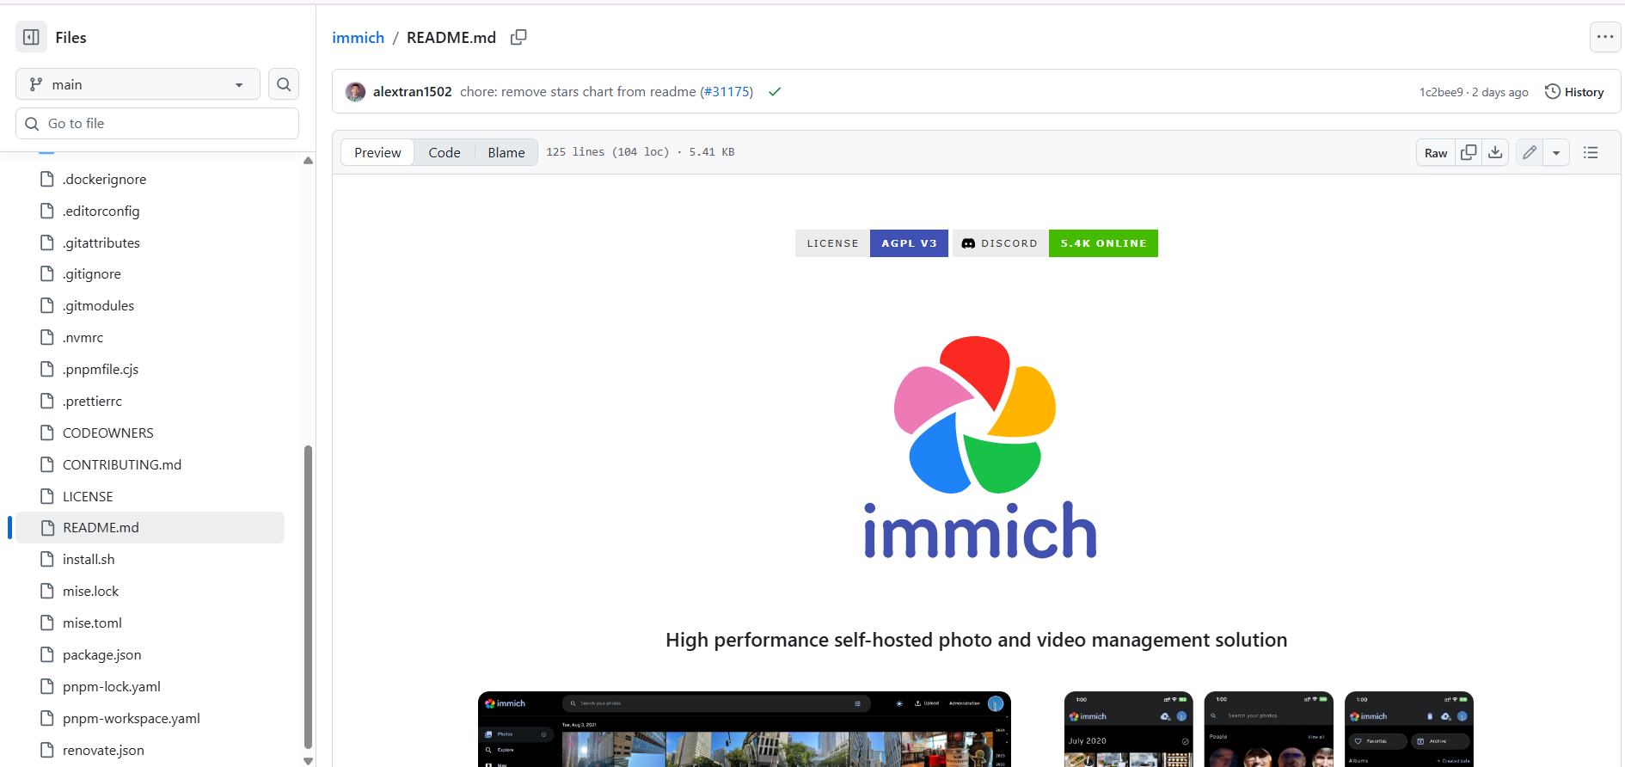This screenshot has height=767, width=1625.
Task: Open .gitmodules file
Action: [98, 305]
